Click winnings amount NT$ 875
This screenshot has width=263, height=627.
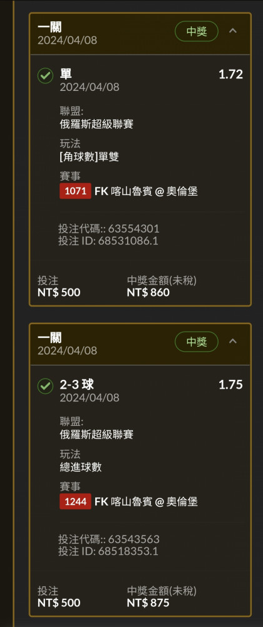(148, 603)
